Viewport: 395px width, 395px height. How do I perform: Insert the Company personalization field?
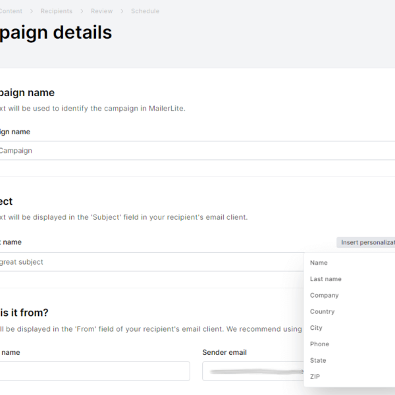325,296
